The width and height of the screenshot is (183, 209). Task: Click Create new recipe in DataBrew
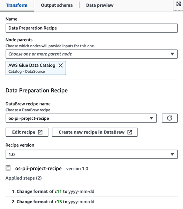[x=95, y=132]
